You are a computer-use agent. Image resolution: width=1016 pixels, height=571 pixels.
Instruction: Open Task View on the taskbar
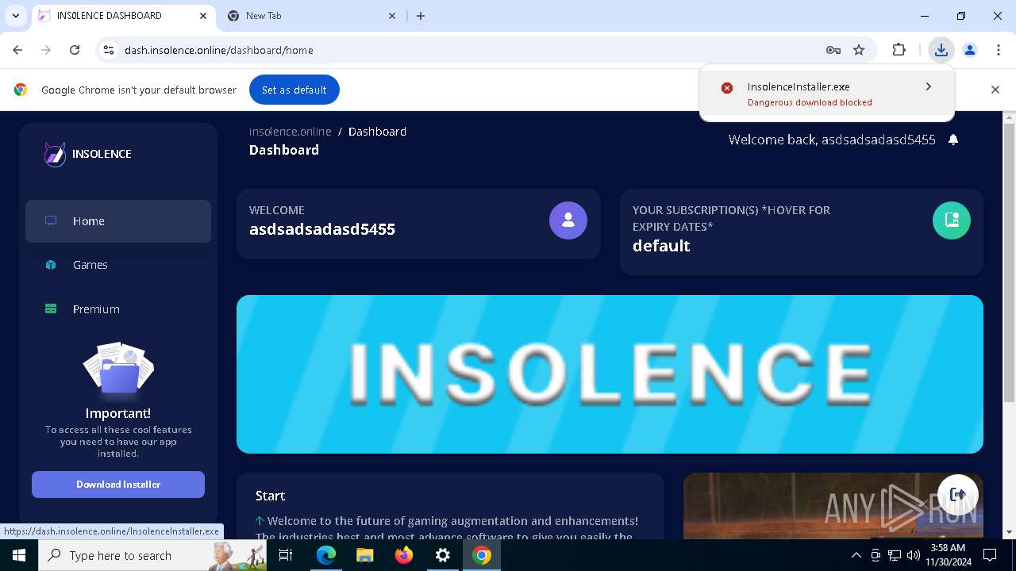click(x=286, y=555)
